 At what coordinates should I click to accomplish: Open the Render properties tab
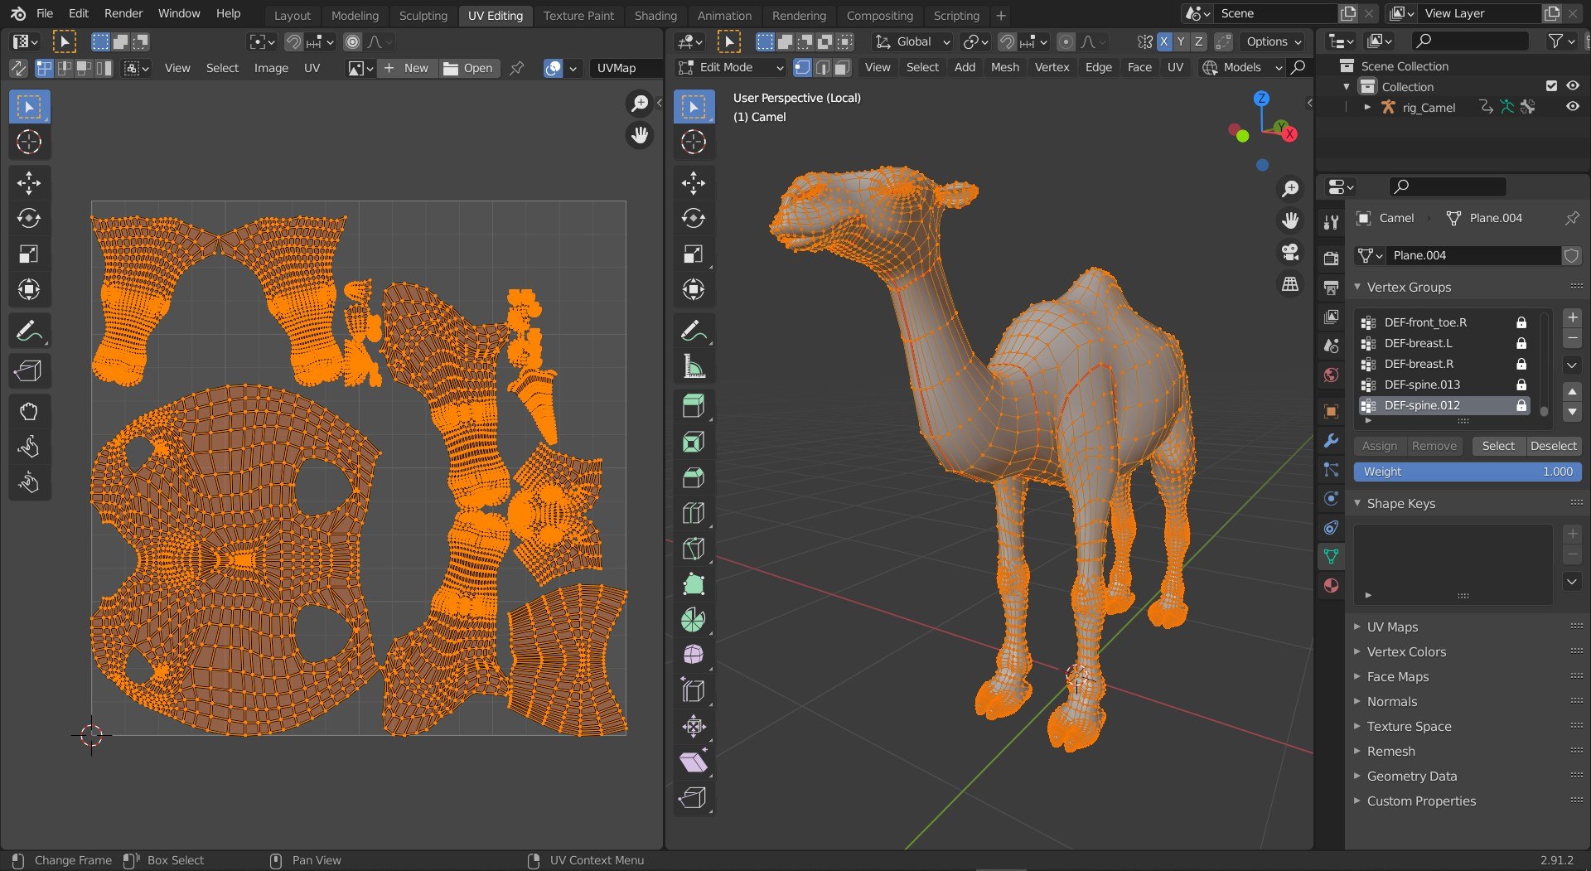click(x=1331, y=258)
